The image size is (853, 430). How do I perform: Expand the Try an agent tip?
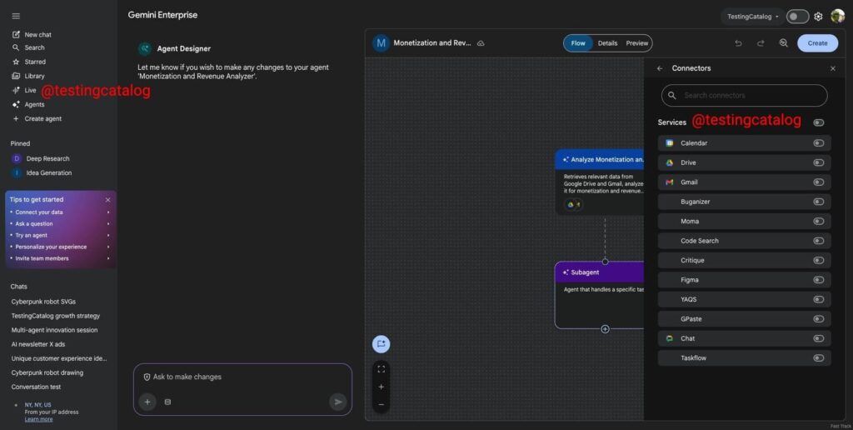(x=60, y=235)
